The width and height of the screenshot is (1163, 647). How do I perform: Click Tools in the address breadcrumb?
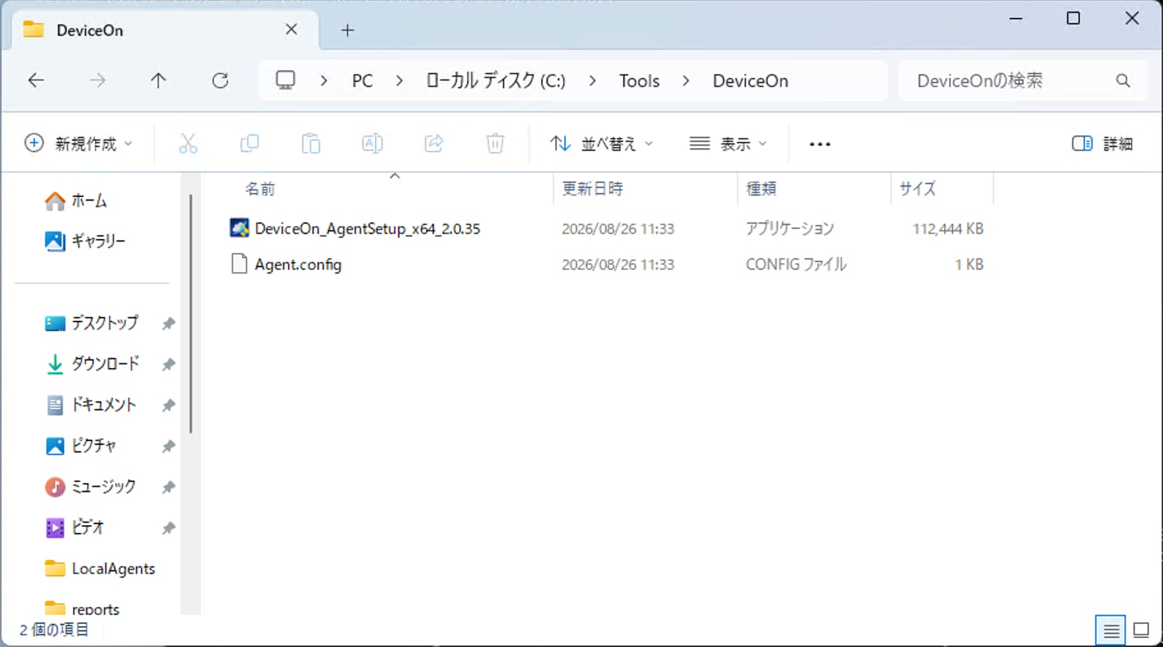click(x=639, y=81)
